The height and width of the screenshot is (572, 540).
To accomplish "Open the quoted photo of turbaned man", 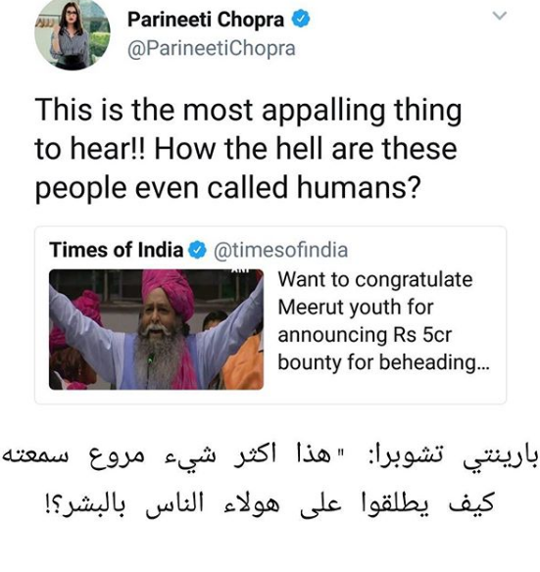I will [x=156, y=329].
